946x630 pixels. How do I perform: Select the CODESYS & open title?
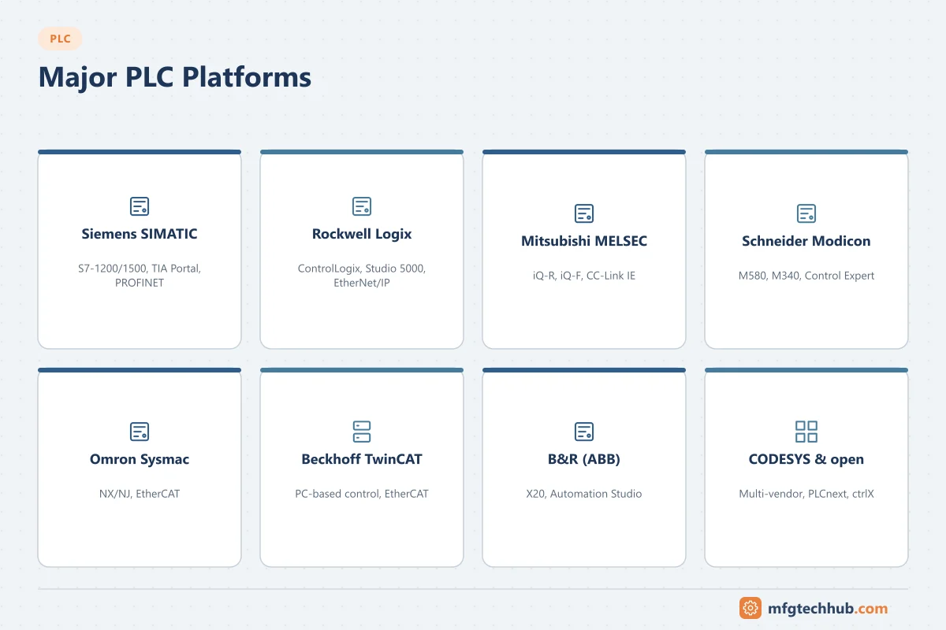pyautogui.click(x=806, y=459)
